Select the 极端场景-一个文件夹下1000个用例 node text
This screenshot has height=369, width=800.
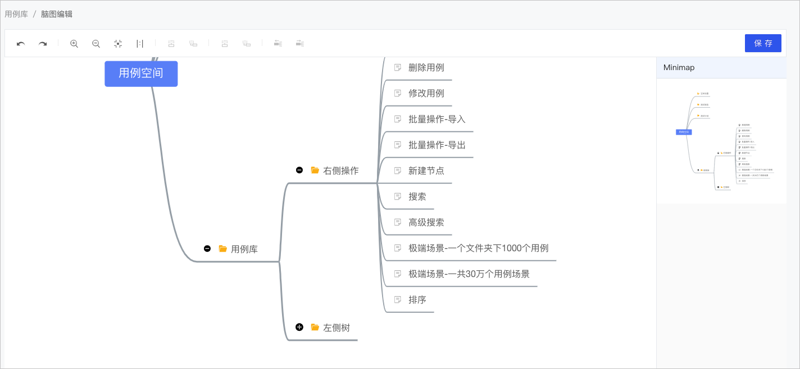479,248
